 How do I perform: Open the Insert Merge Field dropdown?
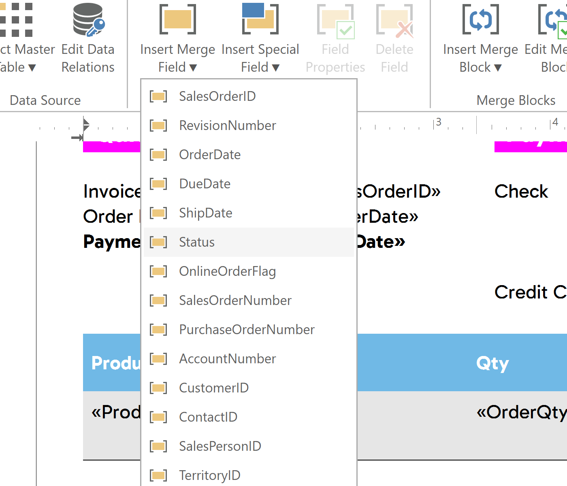[x=177, y=38]
